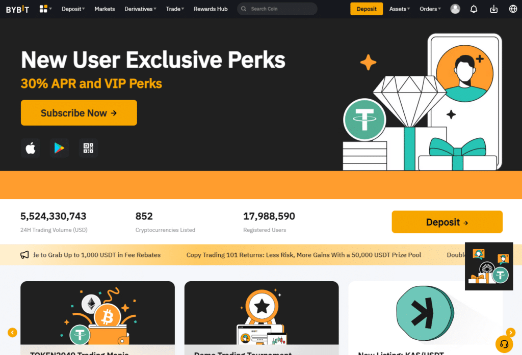Open the Rewards Hub menu item
Viewport: 522px width, 355px height.
coord(211,9)
